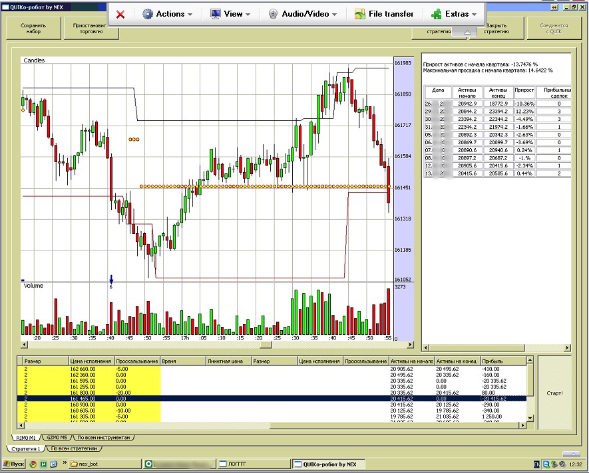Click the Размер column header at left
The height and width of the screenshot is (473, 589).
pyautogui.click(x=46, y=361)
